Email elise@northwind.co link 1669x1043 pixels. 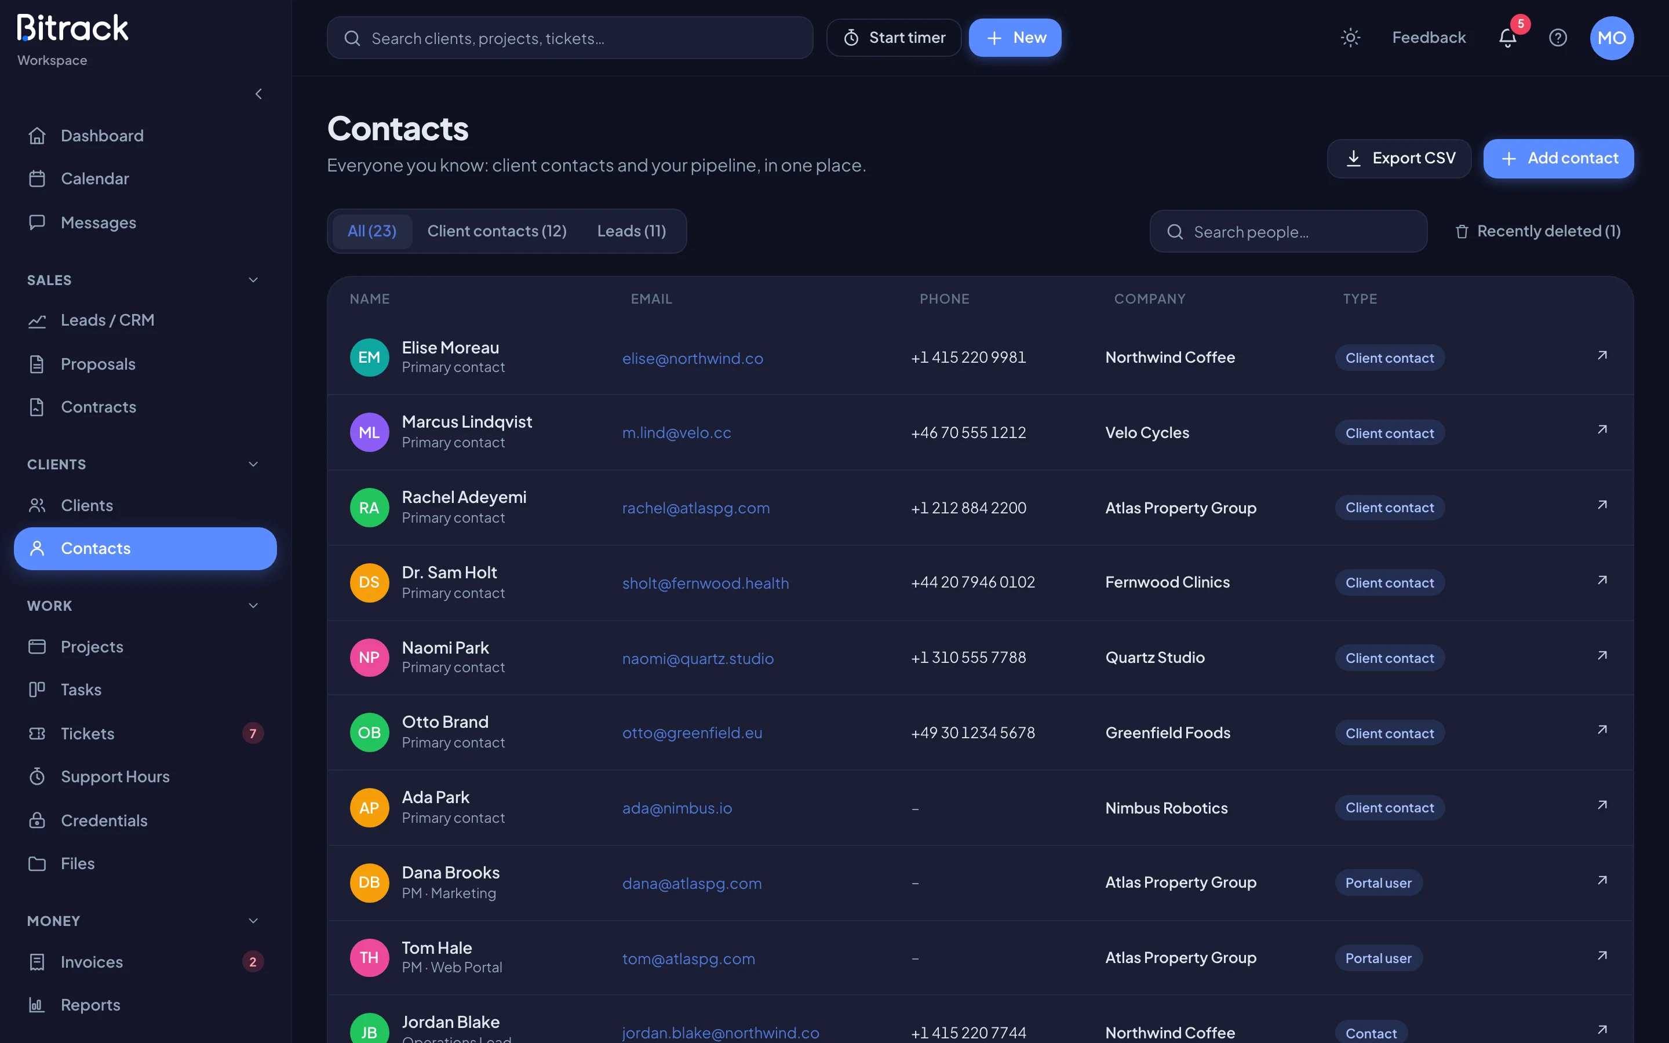click(693, 359)
